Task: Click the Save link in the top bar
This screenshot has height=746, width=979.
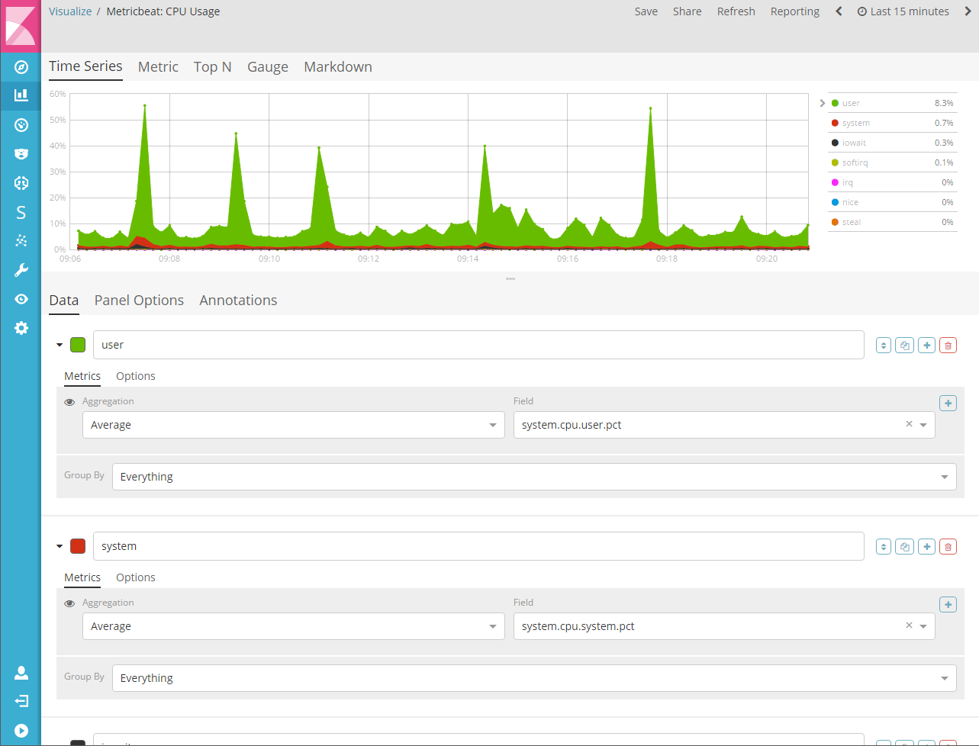Action: point(646,11)
